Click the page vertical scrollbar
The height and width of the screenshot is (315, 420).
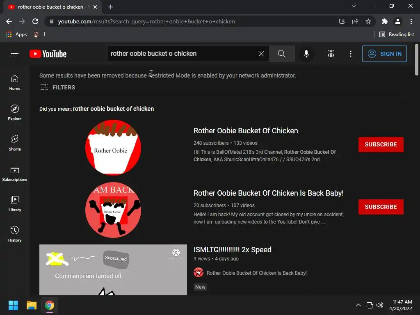pyautogui.click(x=417, y=60)
